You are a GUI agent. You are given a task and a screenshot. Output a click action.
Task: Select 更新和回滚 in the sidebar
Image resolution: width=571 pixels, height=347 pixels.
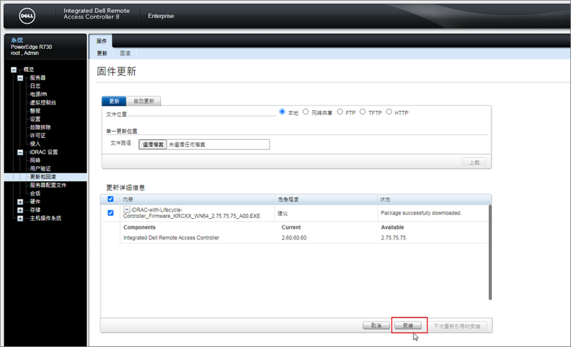pyautogui.click(x=43, y=177)
